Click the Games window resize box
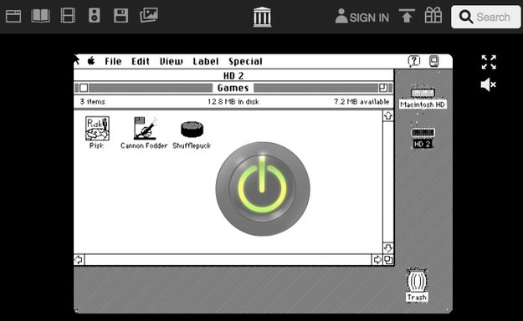523x321 pixels. pyautogui.click(x=388, y=260)
